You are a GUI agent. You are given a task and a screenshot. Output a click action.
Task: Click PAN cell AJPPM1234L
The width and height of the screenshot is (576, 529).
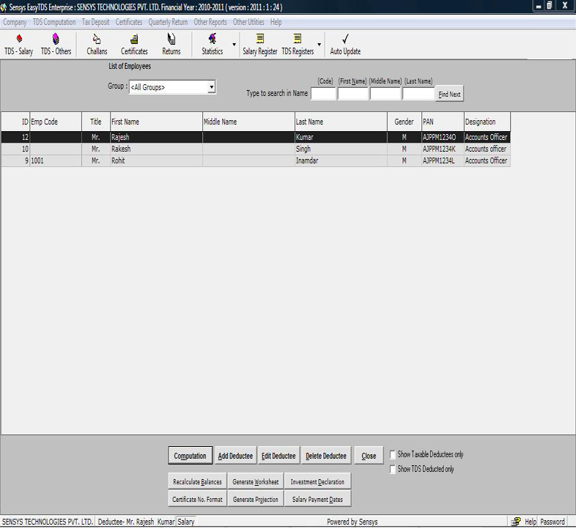443,160
